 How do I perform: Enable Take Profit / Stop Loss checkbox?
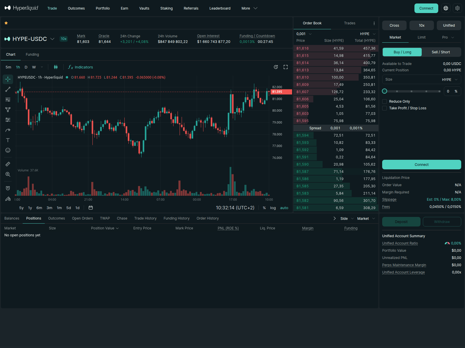[x=384, y=108]
